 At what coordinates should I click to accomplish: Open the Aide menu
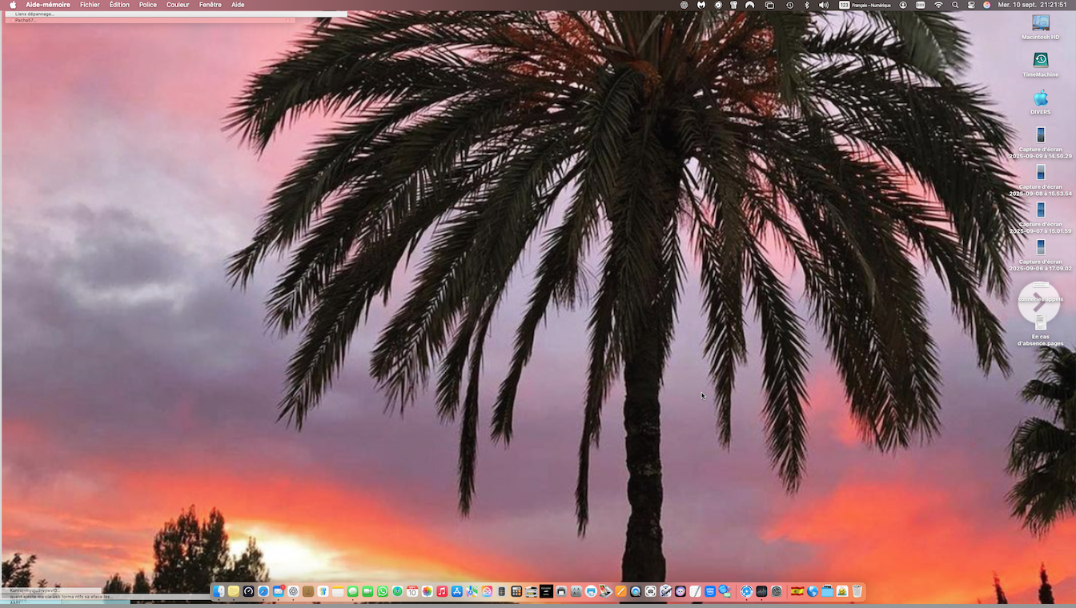238,5
